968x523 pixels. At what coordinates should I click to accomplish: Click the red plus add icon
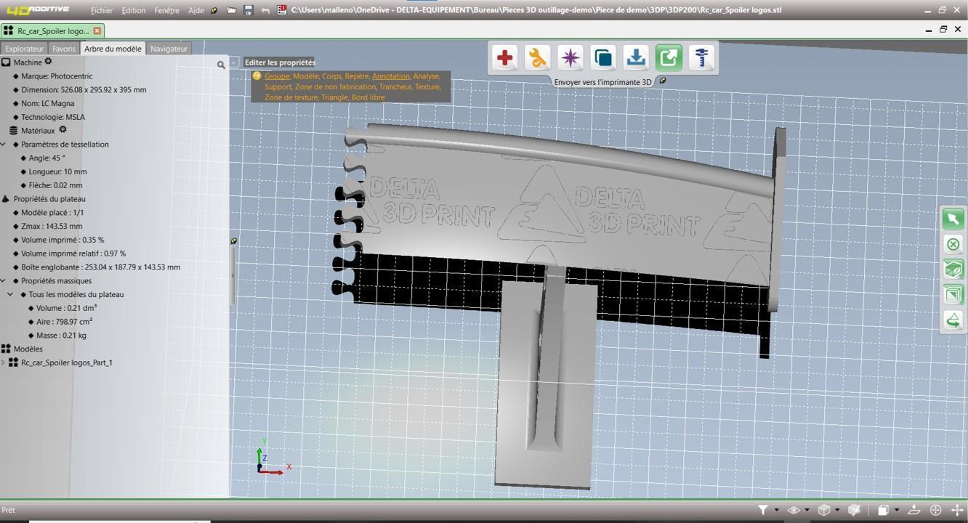pyautogui.click(x=505, y=57)
